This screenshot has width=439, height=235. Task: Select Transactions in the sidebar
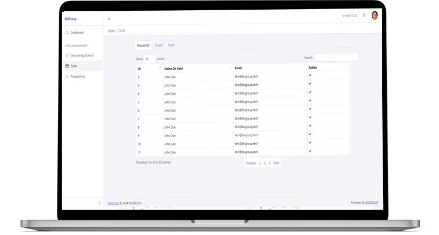coord(77,77)
